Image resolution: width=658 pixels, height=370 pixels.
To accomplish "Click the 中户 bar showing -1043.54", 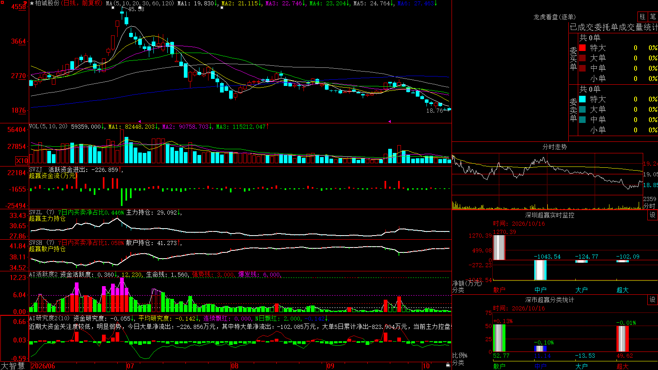I will [x=540, y=270].
